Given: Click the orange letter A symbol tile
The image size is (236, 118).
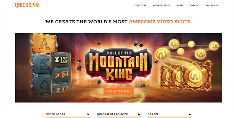Looking at the screenshot, I should [x=44, y=43].
